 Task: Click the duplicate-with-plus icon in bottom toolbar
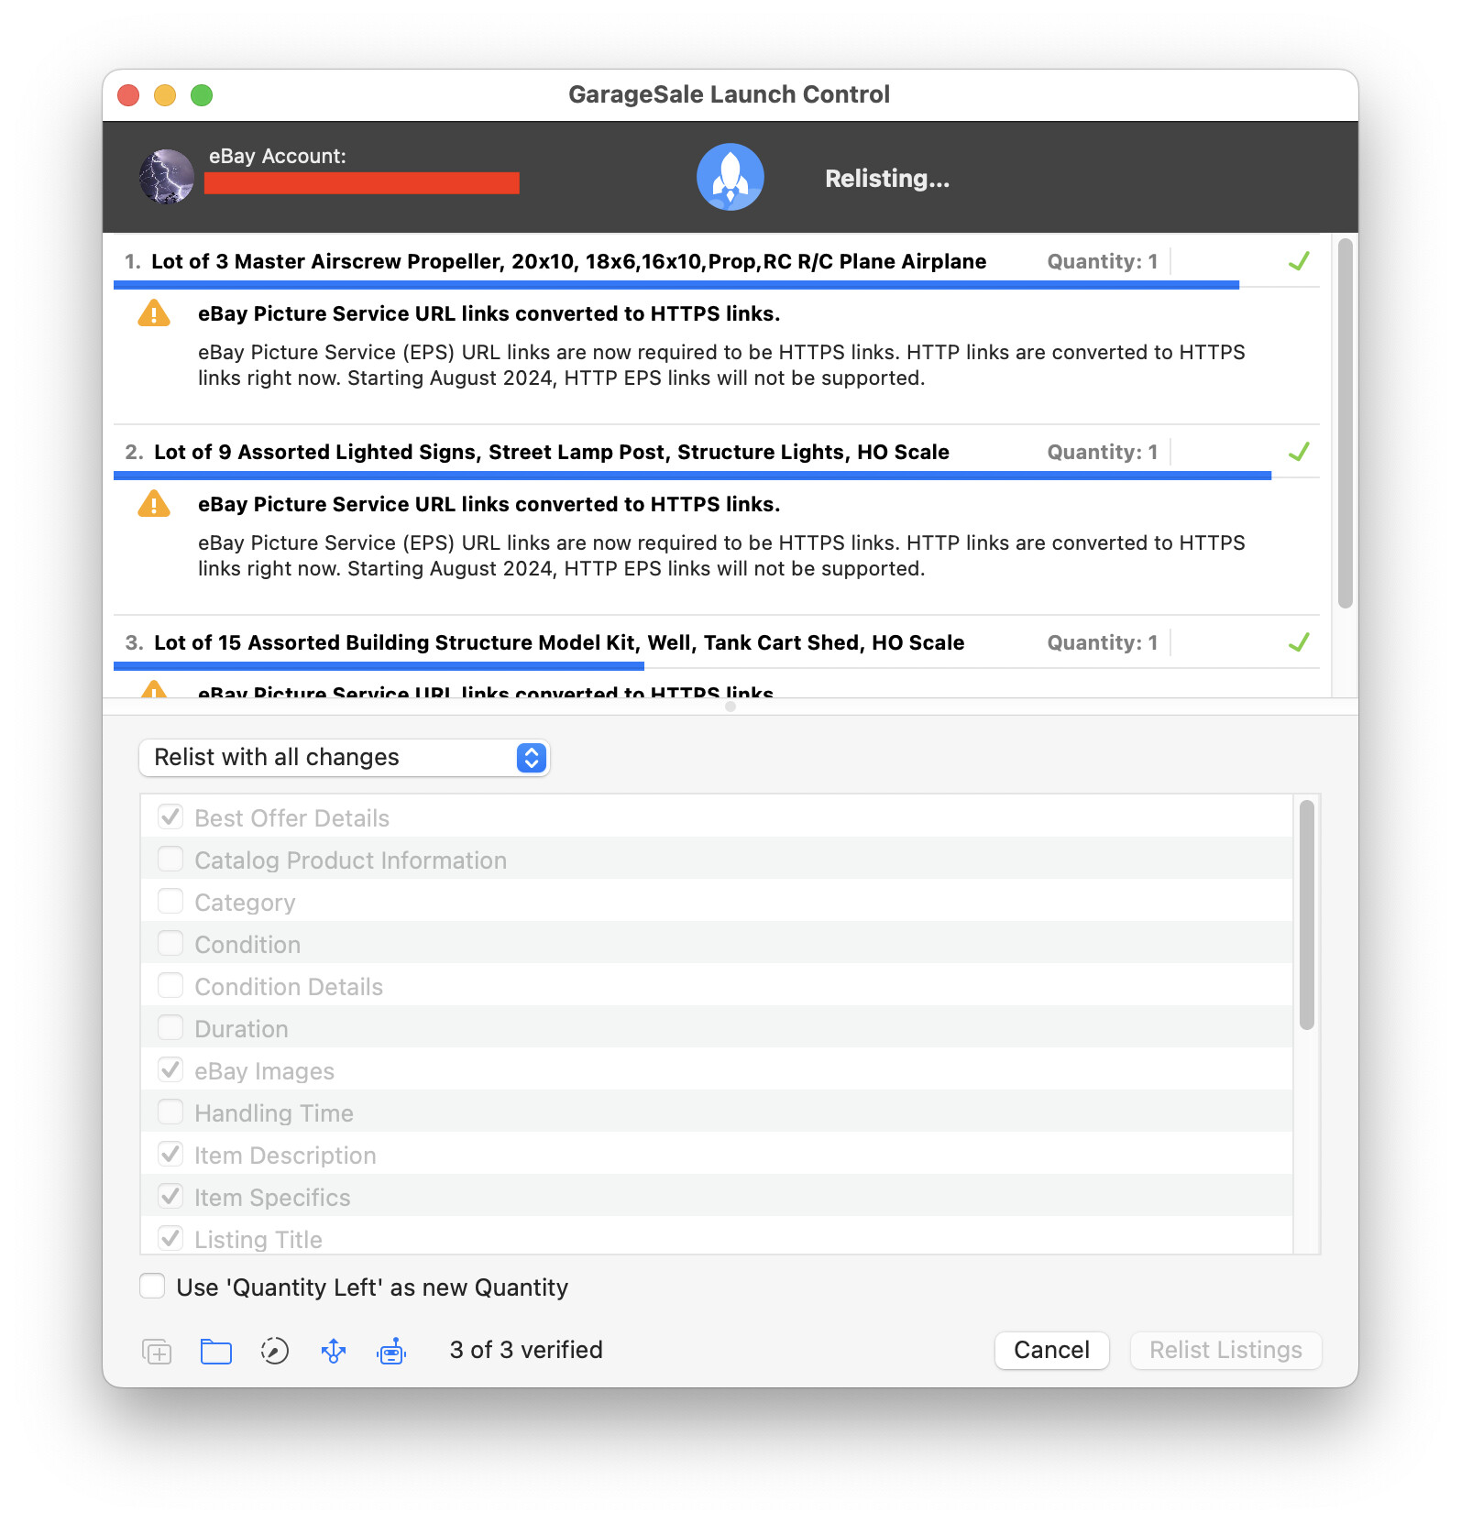pos(157,1351)
